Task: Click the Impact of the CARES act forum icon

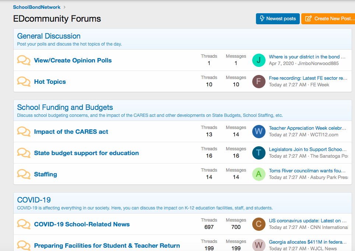Action: coord(24,132)
